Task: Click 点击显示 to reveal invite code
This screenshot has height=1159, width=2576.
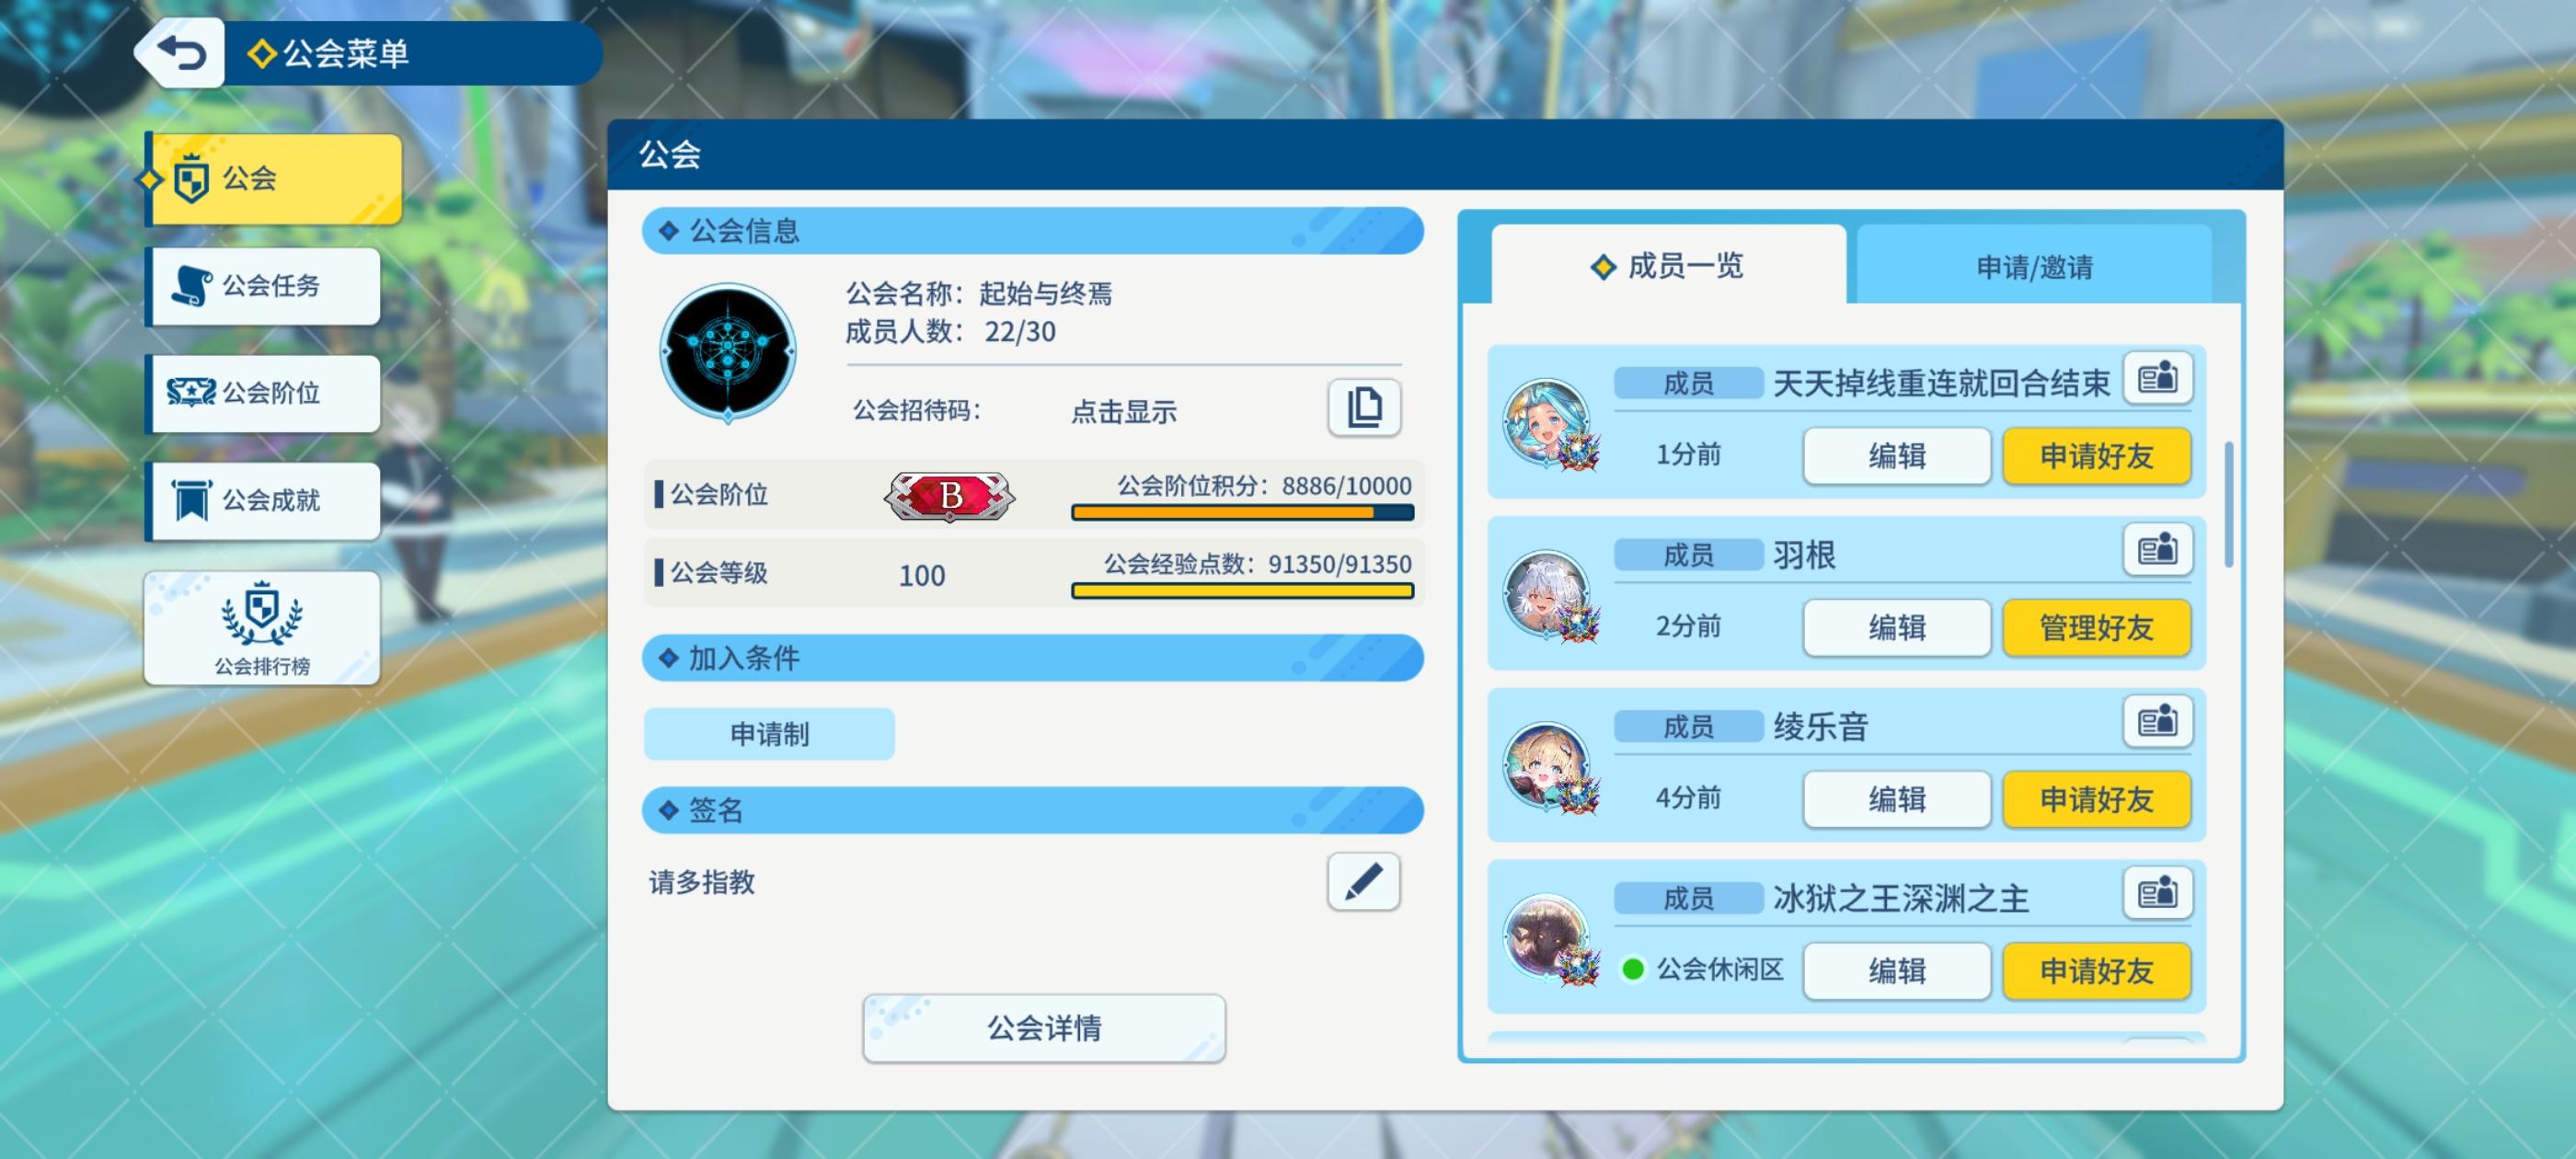Action: [x=1123, y=412]
